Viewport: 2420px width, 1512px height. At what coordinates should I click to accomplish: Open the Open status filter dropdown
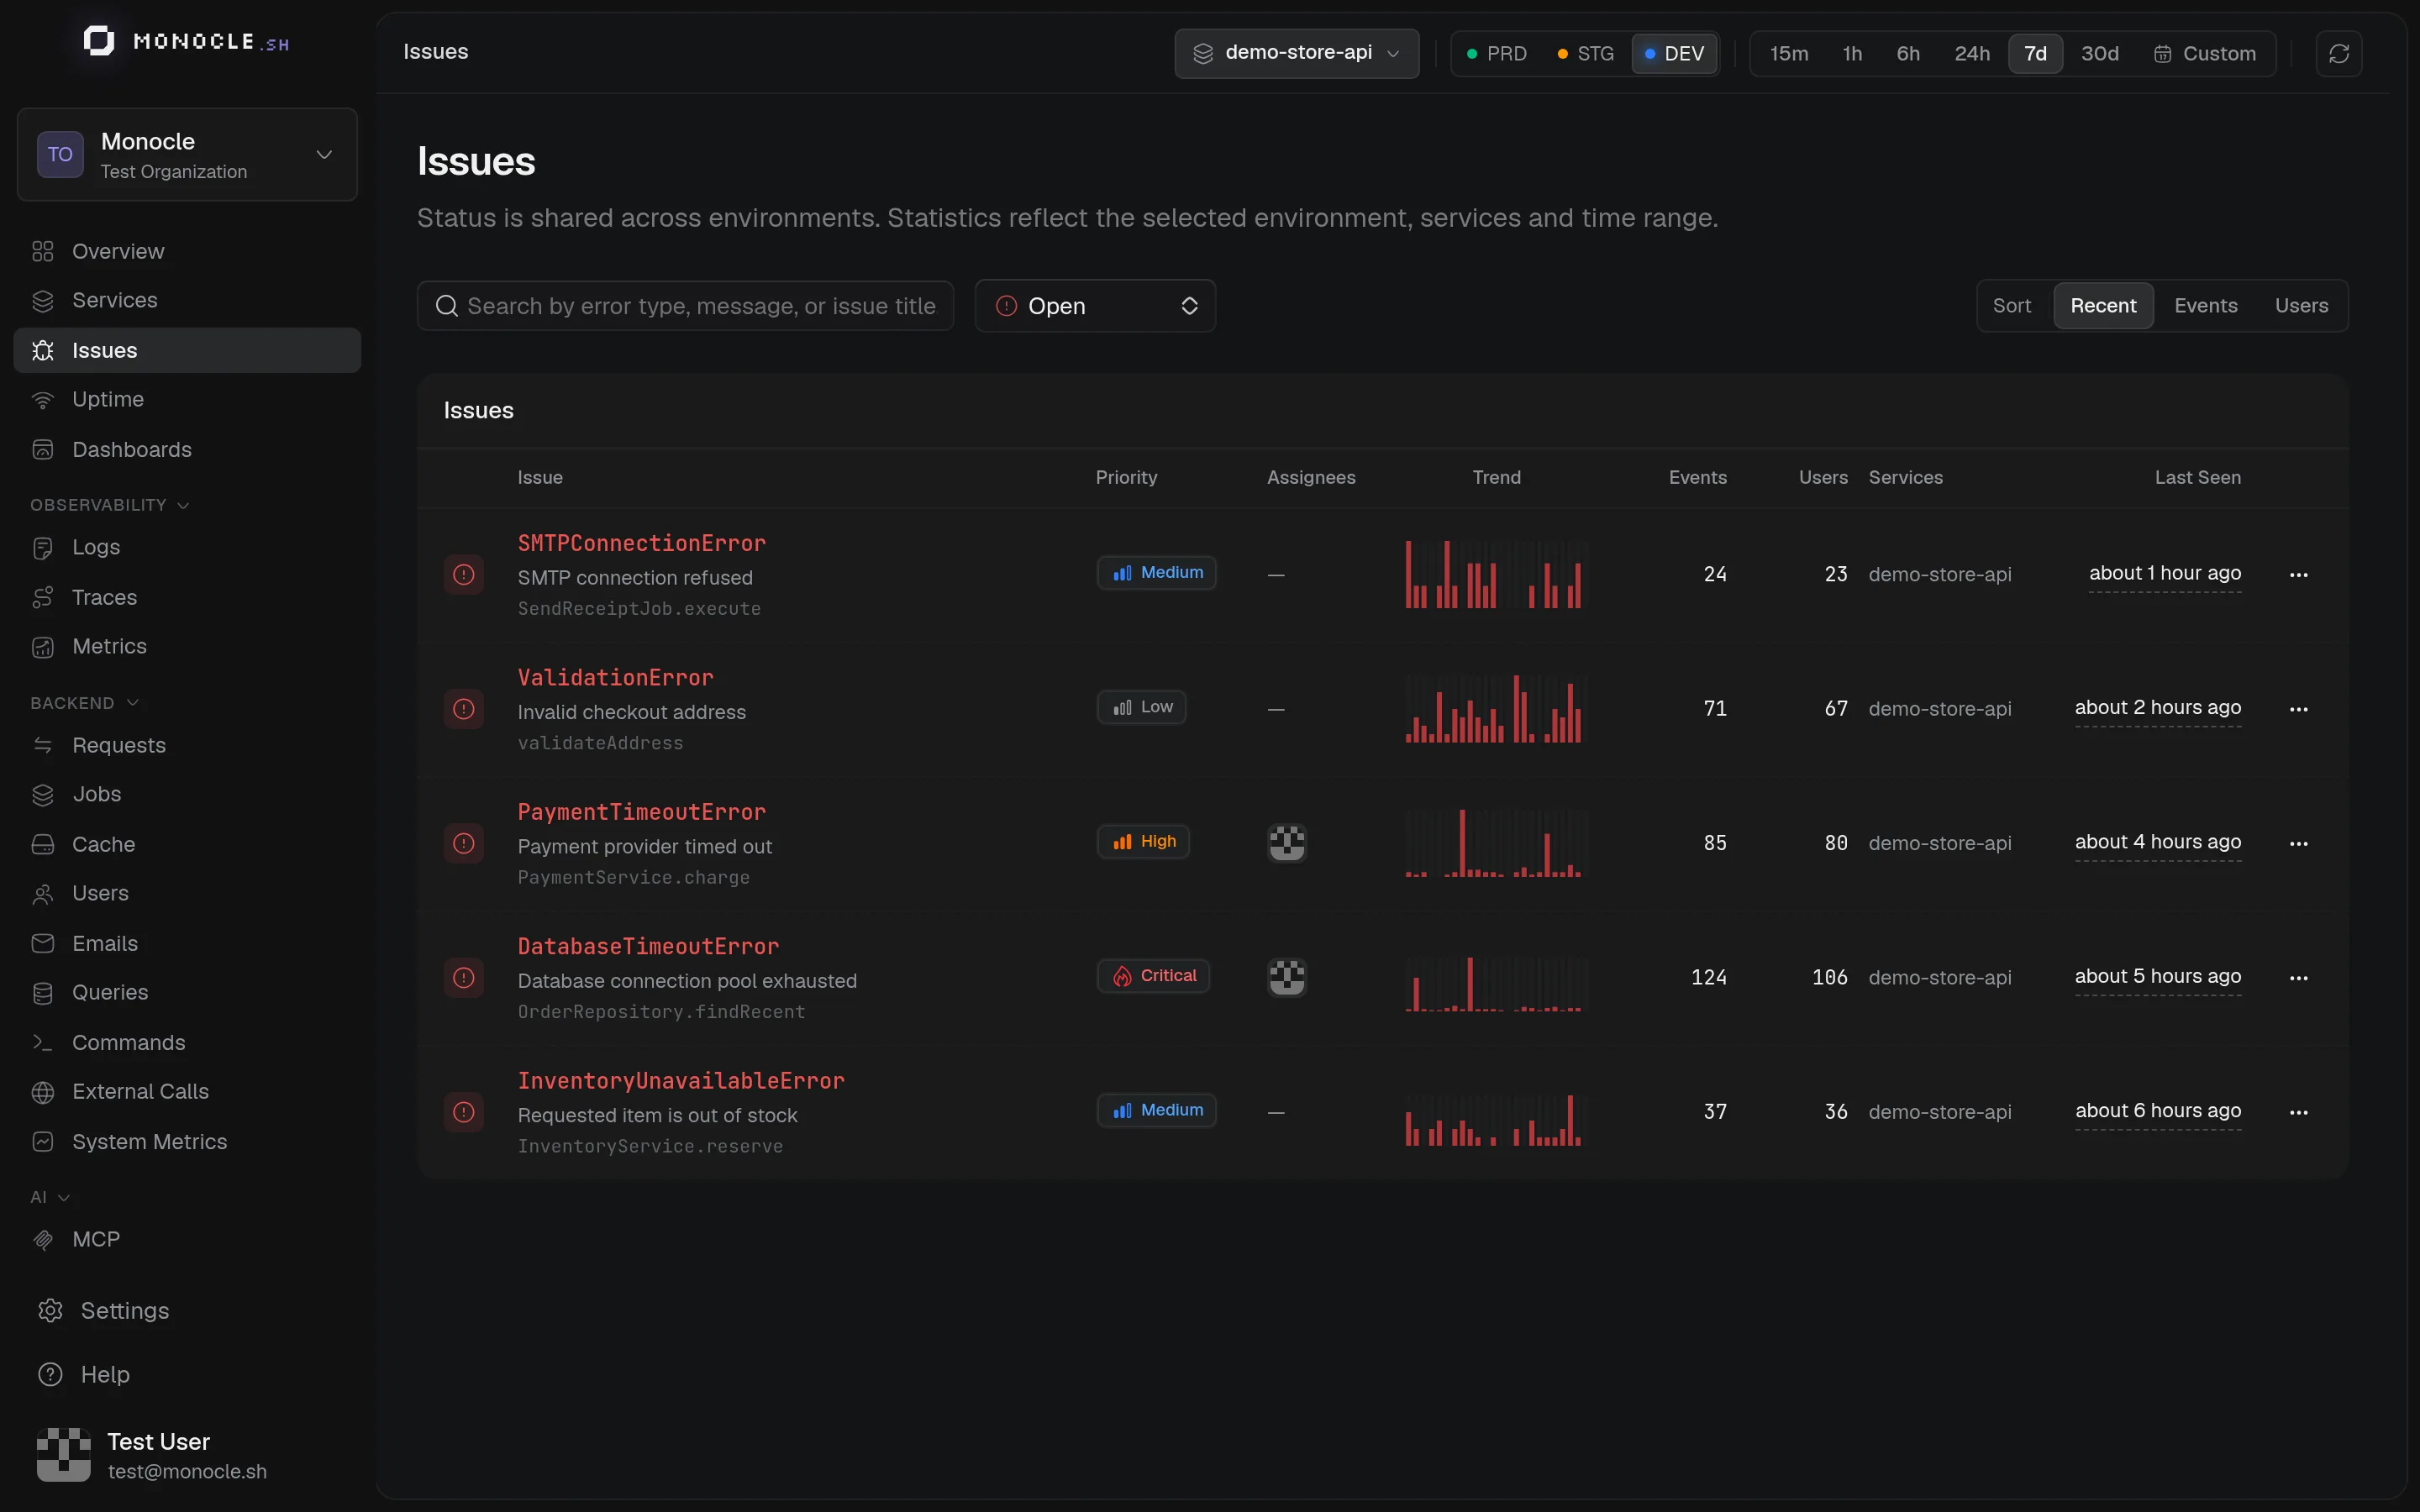pos(1095,306)
